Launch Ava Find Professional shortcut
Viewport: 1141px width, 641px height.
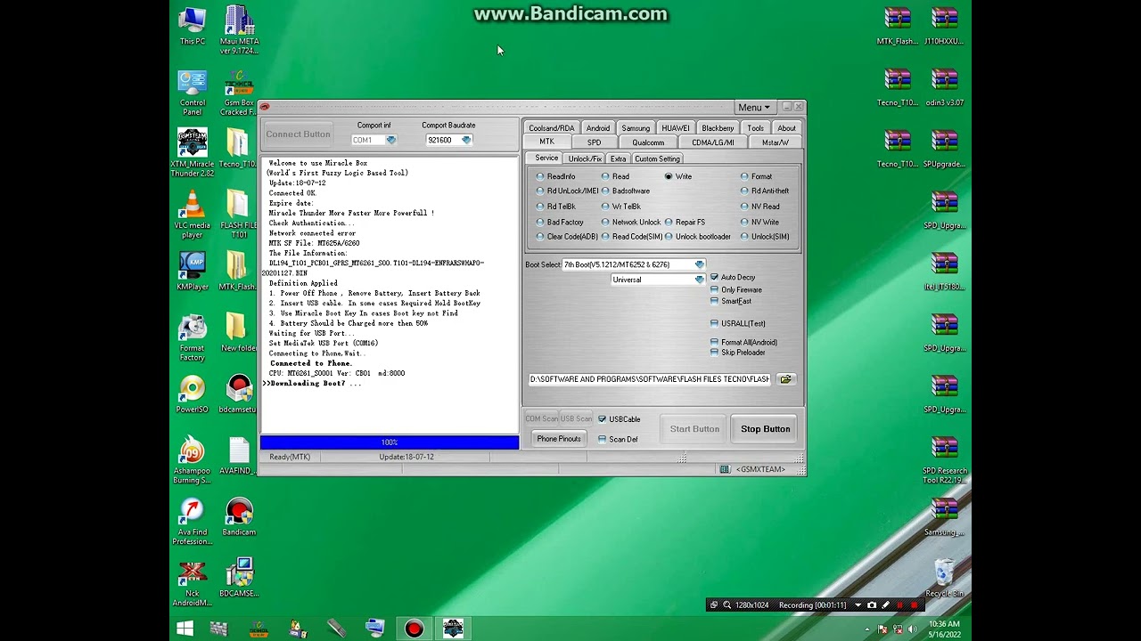click(x=193, y=522)
